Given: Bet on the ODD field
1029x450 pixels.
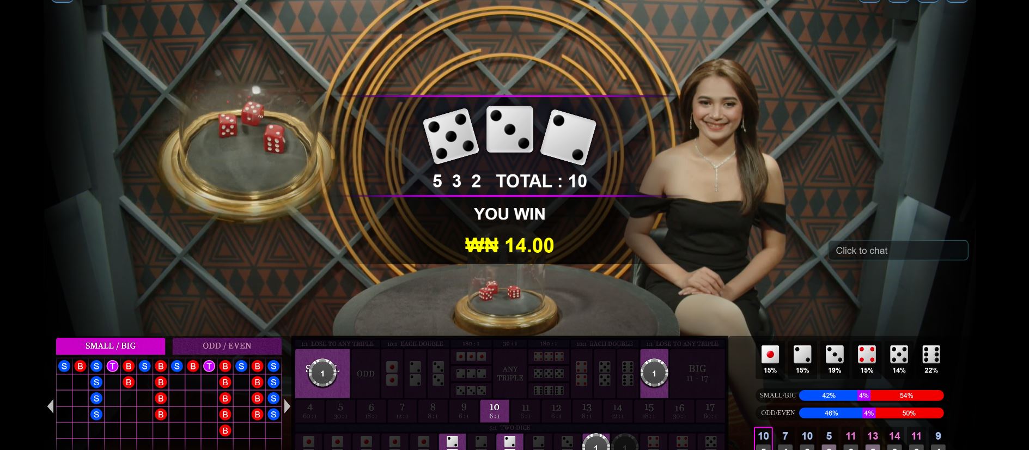Looking at the screenshot, I should pos(366,374).
